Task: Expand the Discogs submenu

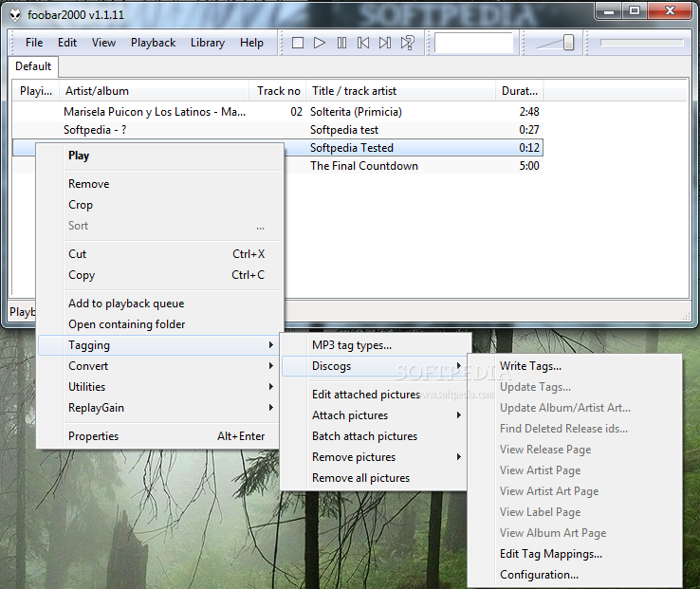Action: coord(374,366)
